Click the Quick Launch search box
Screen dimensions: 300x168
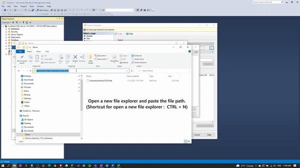[268, 2]
